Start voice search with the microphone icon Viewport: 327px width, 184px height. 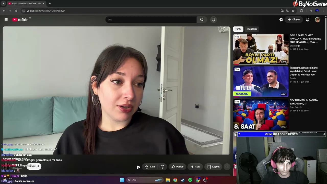(214, 20)
